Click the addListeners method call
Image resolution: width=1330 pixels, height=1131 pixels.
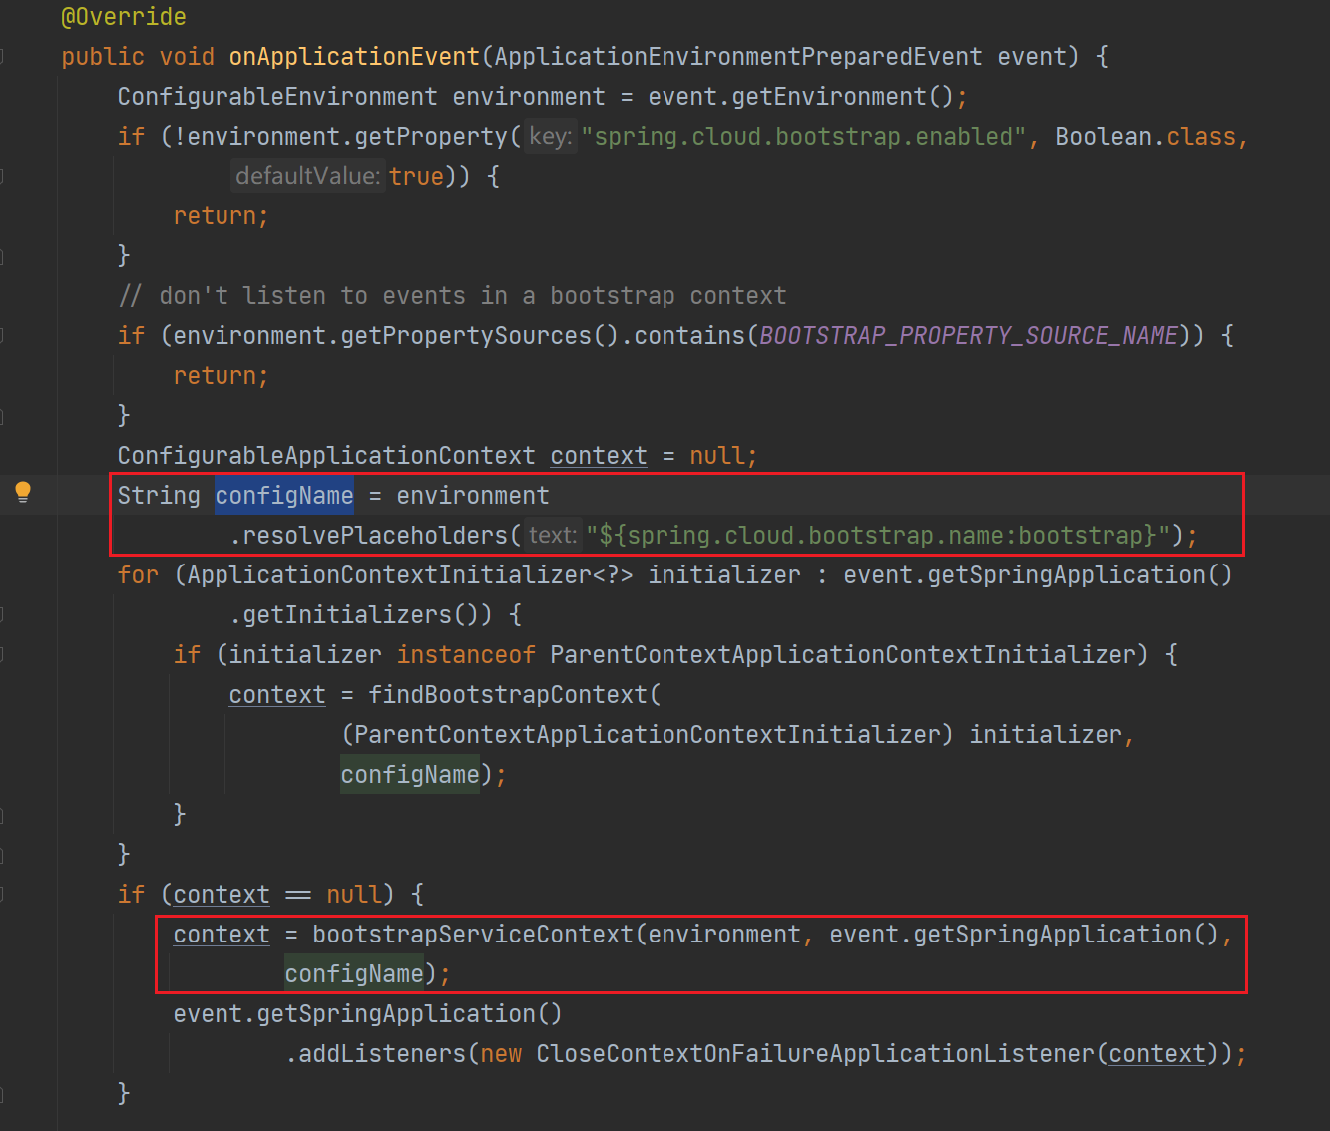[x=382, y=1054]
